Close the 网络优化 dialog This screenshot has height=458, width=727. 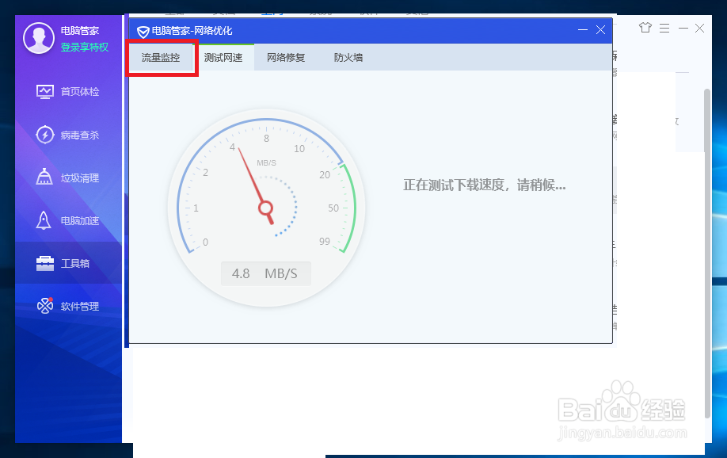pyautogui.click(x=600, y=30)
